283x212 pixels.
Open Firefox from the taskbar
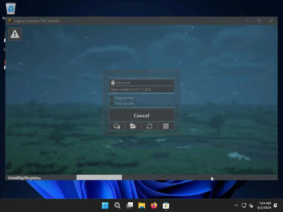pyautogui.click(x=154, y=205)
